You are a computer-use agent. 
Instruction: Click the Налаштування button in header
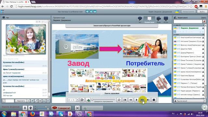(x=188, y=12)
